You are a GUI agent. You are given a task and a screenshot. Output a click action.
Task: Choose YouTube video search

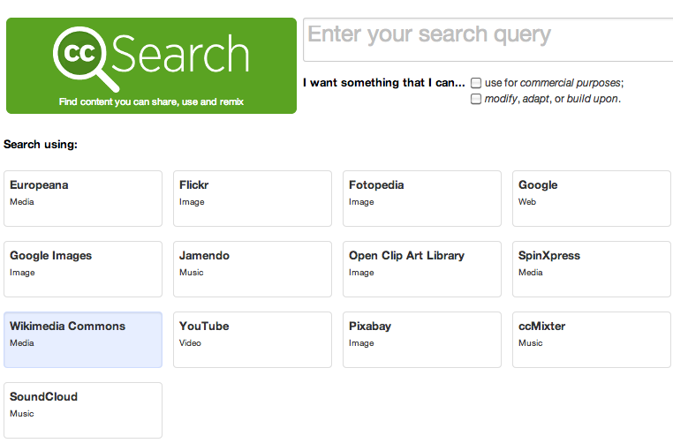click(253, 340)
